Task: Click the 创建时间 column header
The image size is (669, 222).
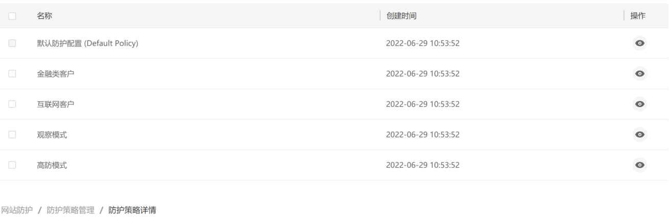Action: pos(402,16)
